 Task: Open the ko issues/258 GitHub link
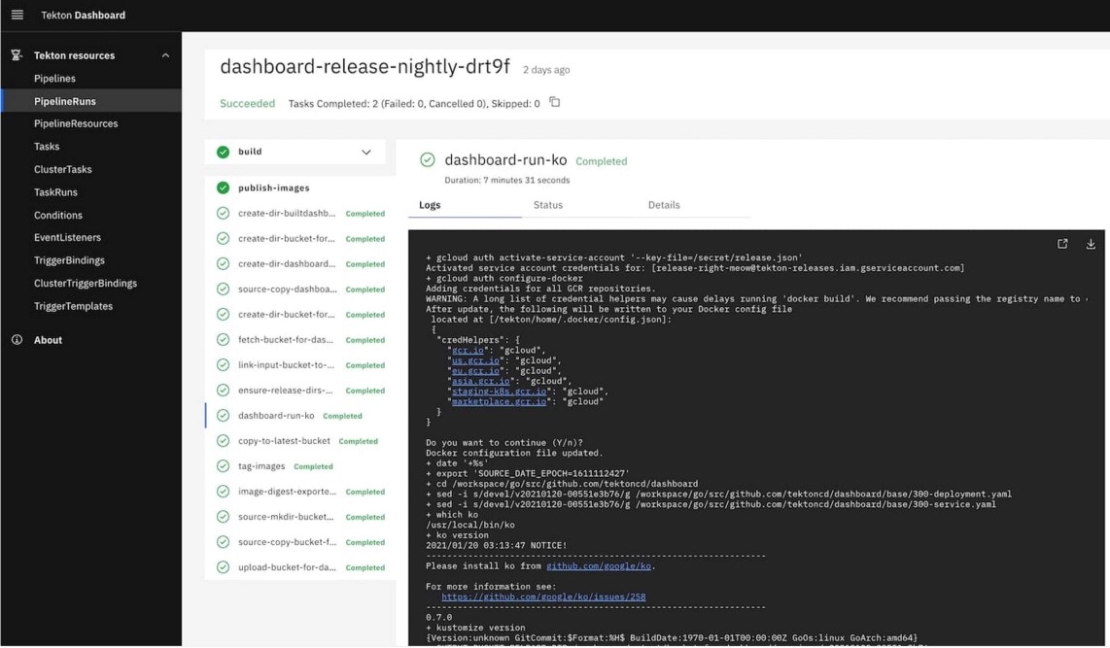[543, 597]
